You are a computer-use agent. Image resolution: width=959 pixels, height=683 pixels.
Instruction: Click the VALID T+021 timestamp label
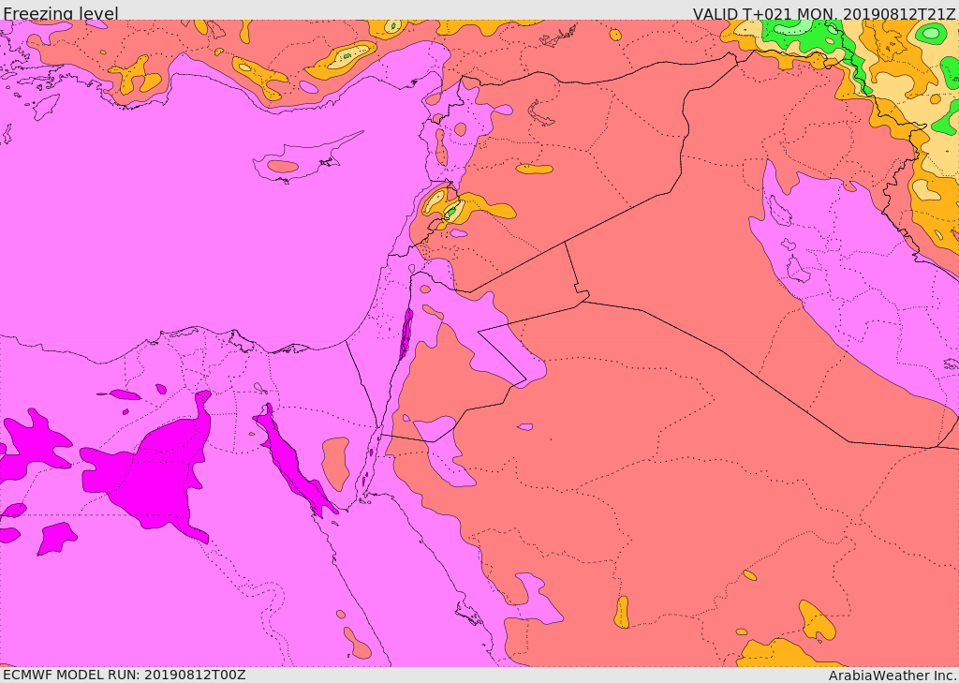pyautogui.click(x=824, y=13)
